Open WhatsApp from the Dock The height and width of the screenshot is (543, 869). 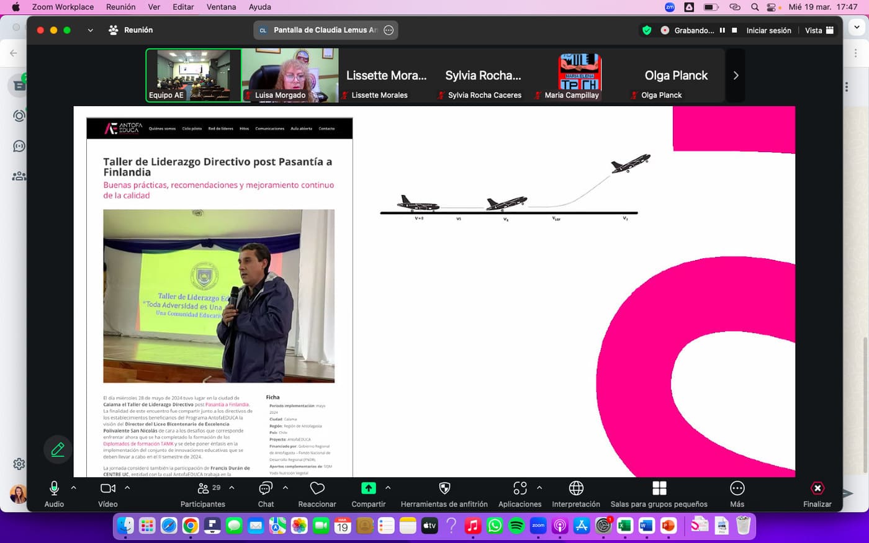495,526
